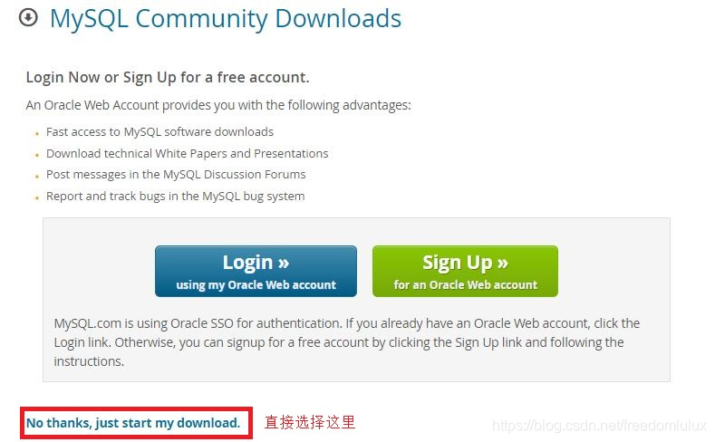
Task: Click the MySQL bug system list item
Action: [x=176, y=197]
